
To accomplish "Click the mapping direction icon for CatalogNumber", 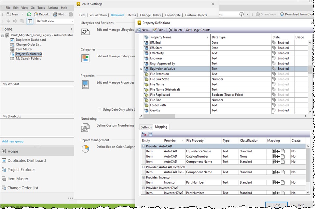I will pos(278,156).
